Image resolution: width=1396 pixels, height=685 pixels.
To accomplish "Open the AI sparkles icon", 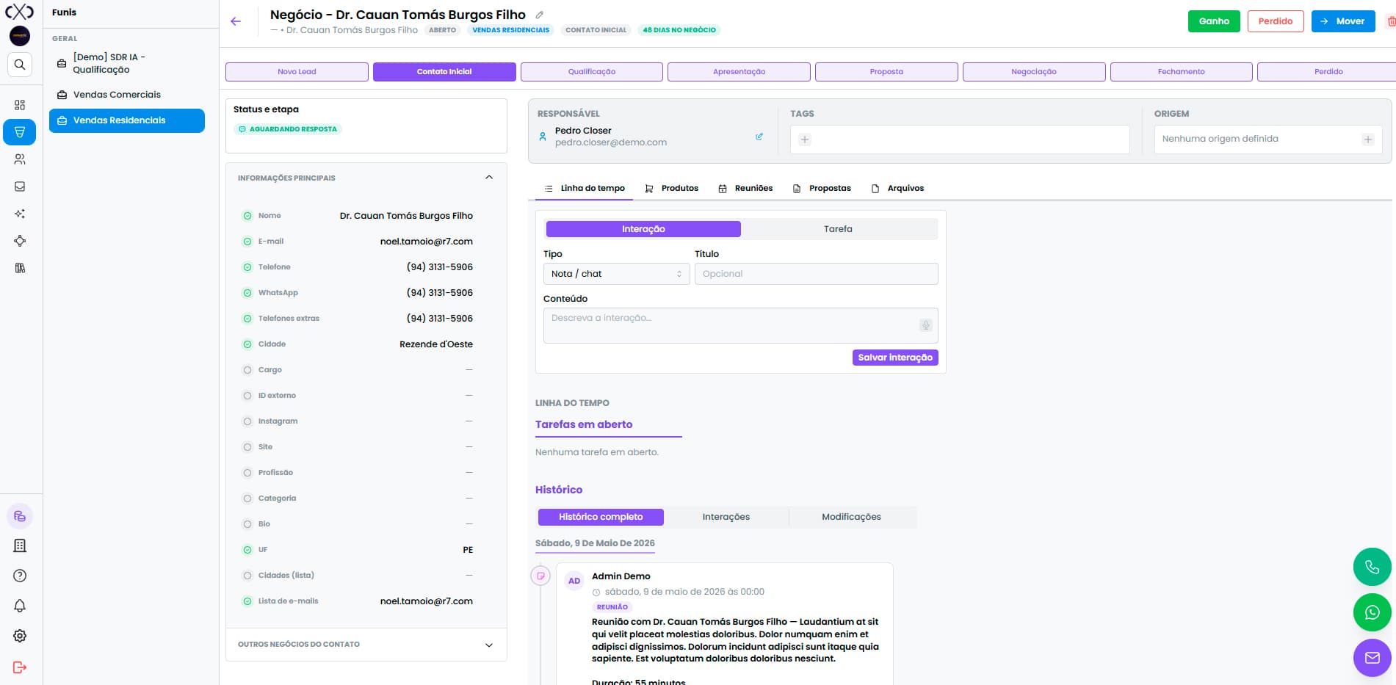I will [x=20, y=214].
